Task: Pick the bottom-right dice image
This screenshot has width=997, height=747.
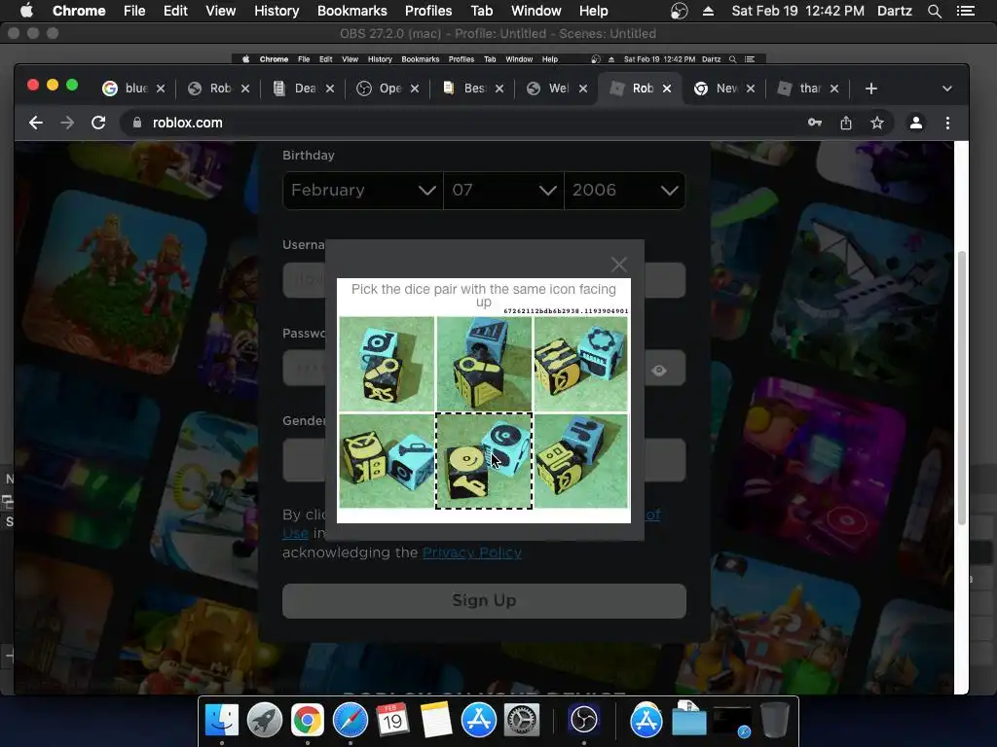Action: pos(580,461)
